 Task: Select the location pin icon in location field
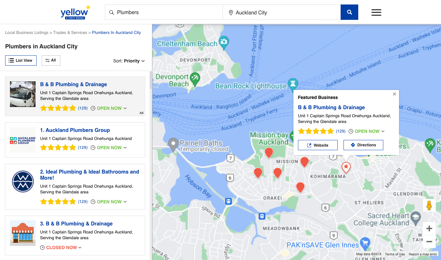pos(231,12)
